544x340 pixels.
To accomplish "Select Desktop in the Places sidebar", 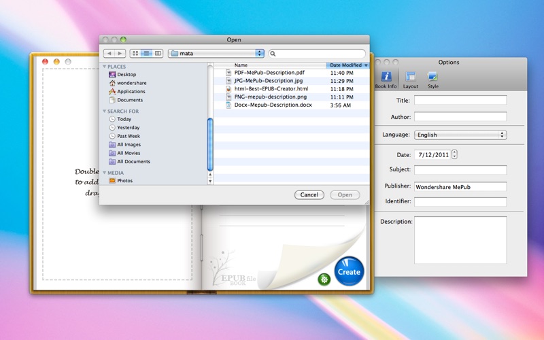I will (x=126, y=74).
